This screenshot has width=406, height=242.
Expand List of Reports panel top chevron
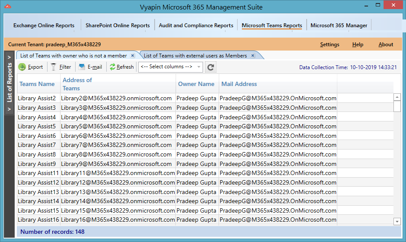click(10, 57)
